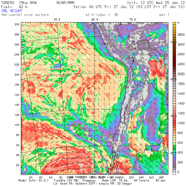Click y-axis tick label 260
This screenshot has width=186, height=186.
pos(17,44)
